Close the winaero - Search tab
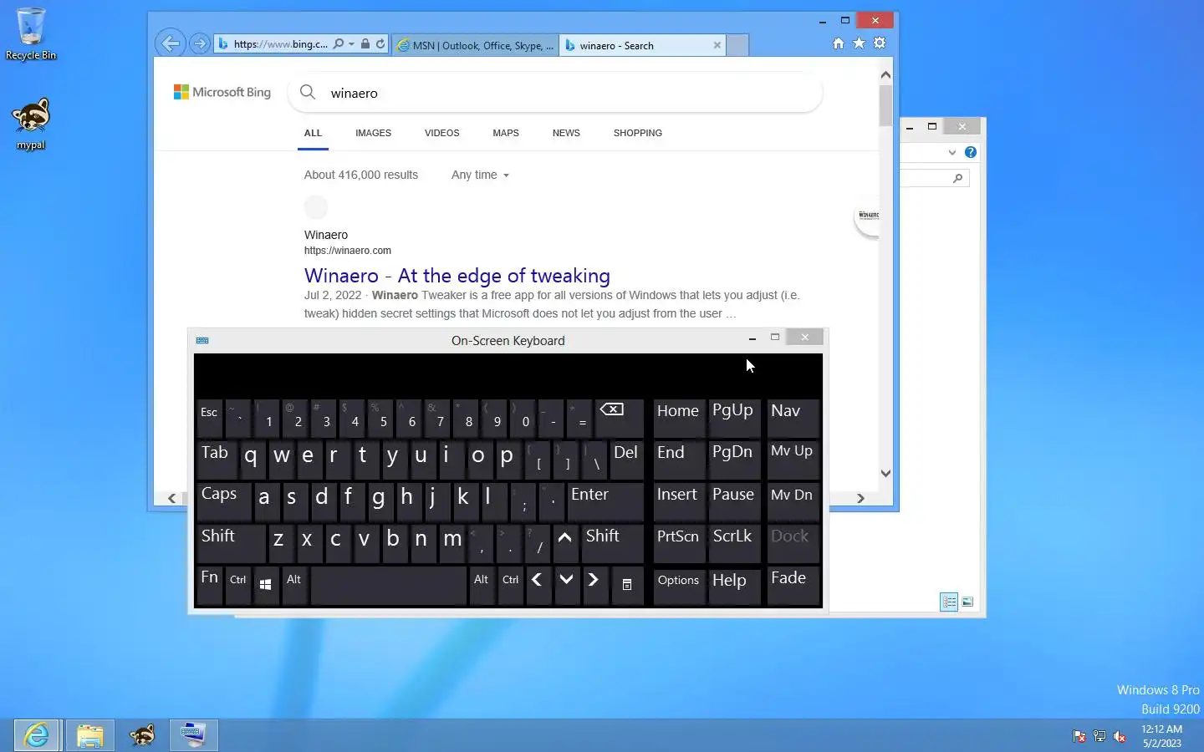 (x=717, y=45)
